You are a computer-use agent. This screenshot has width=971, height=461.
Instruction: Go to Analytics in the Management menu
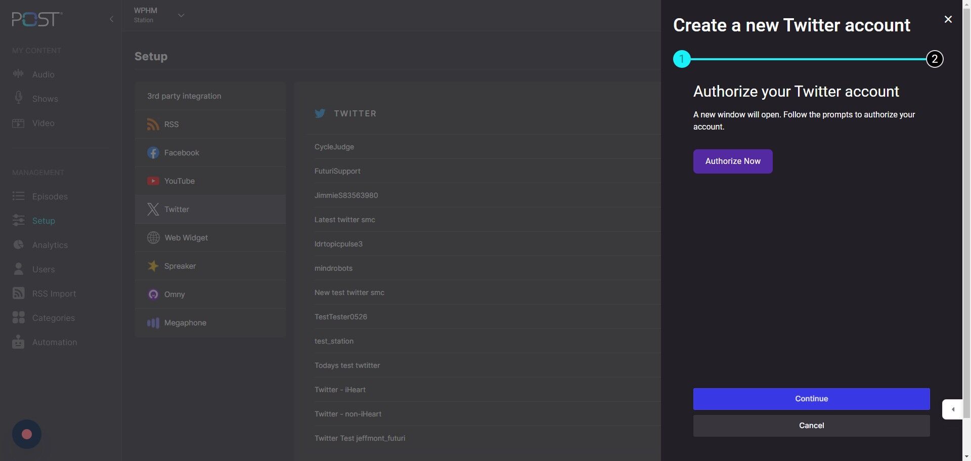click(x=50, y=245)
